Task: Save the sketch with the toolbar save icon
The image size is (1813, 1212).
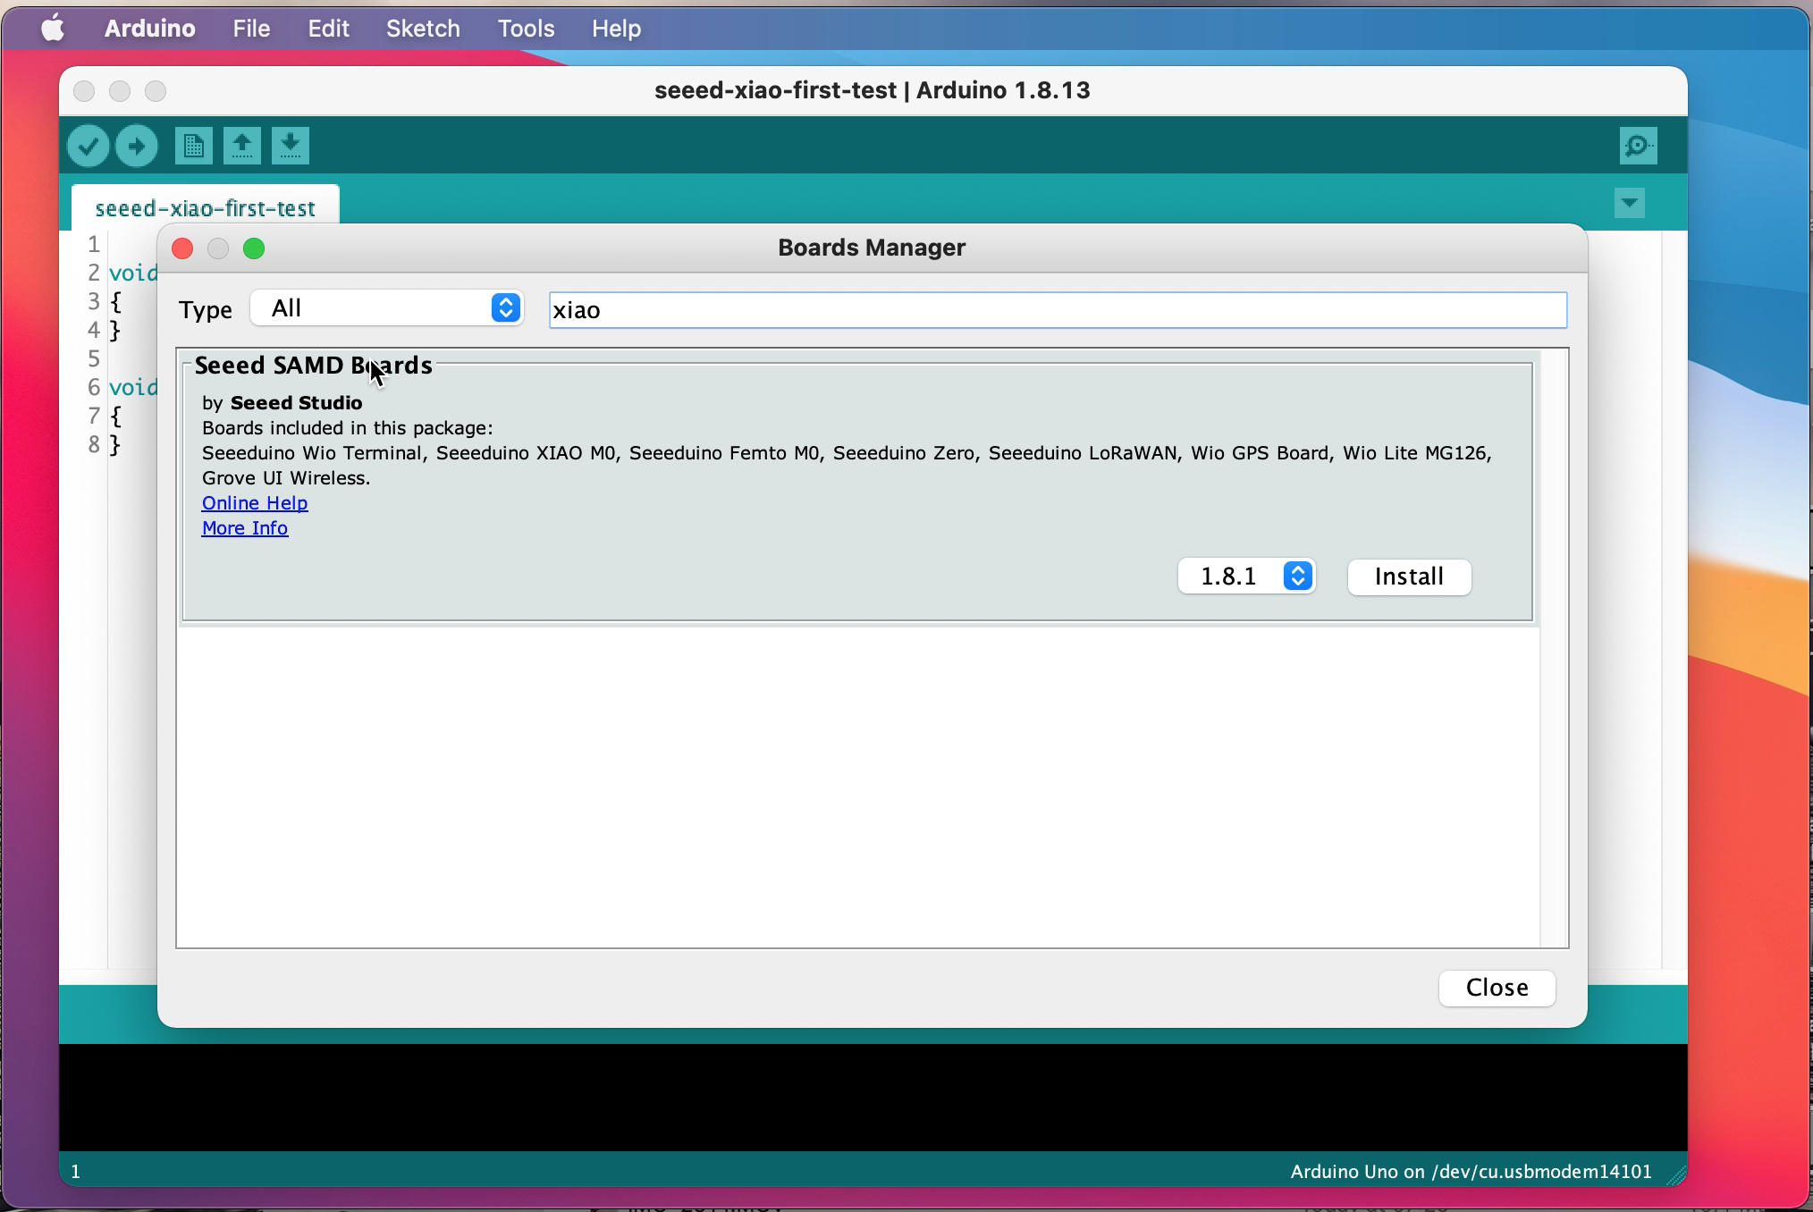Action: (x=290, y=145)
